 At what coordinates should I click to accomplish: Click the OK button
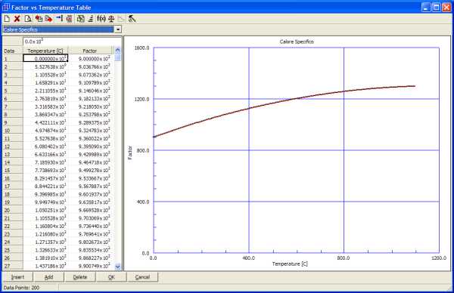[x=111, y=277]
